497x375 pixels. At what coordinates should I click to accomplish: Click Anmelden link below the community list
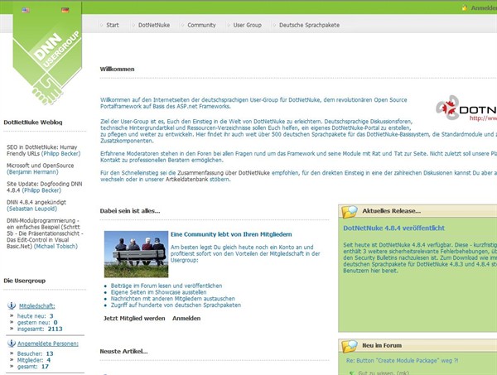pyautogui.click(x=186, y=318)
